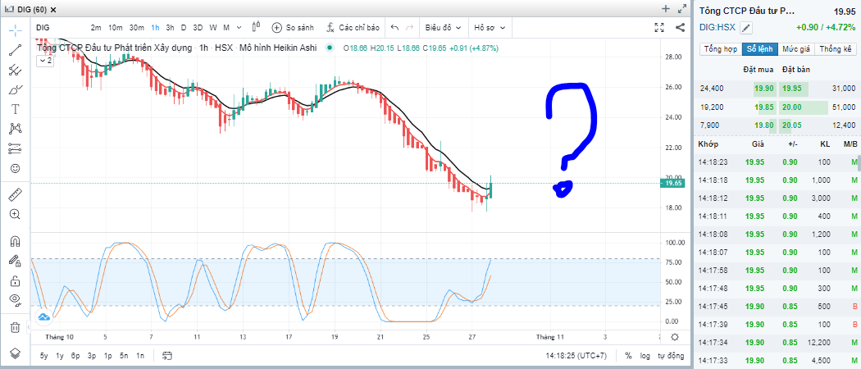Toggle log scale mode
This screenshot has height=369, width=861.
[x=645, y=356]
